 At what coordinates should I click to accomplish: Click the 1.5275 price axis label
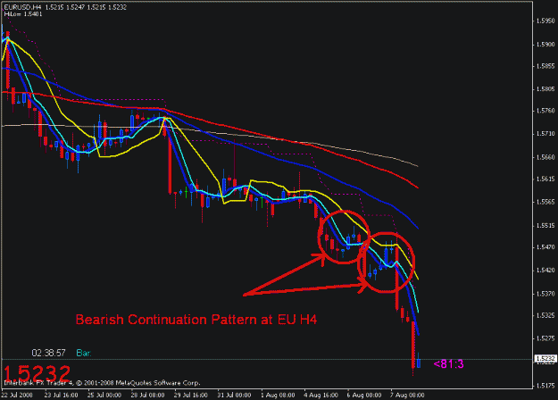click(546, 338)
